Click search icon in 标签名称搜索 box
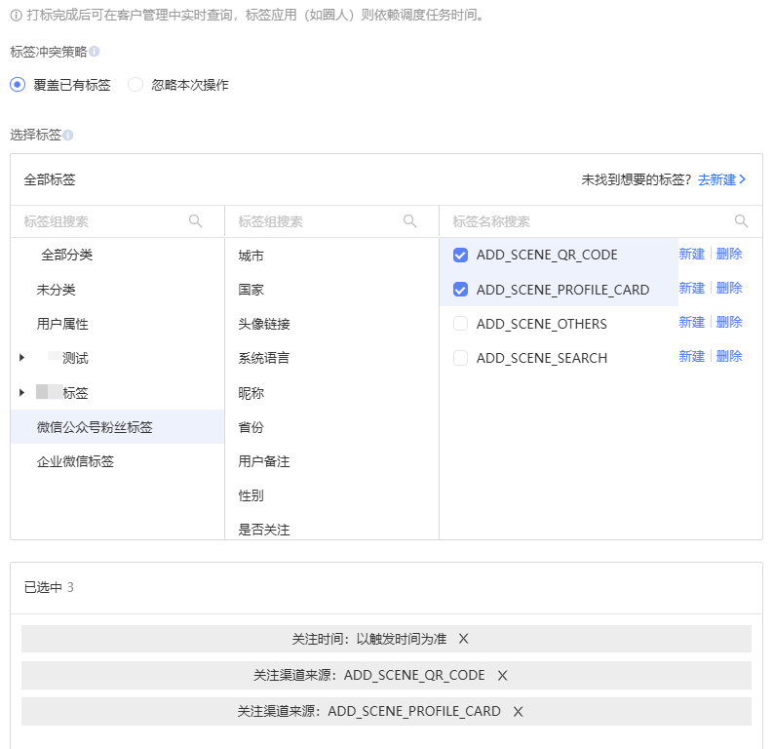The width and height of the screenshot is (773, 749). coord(742,221)
